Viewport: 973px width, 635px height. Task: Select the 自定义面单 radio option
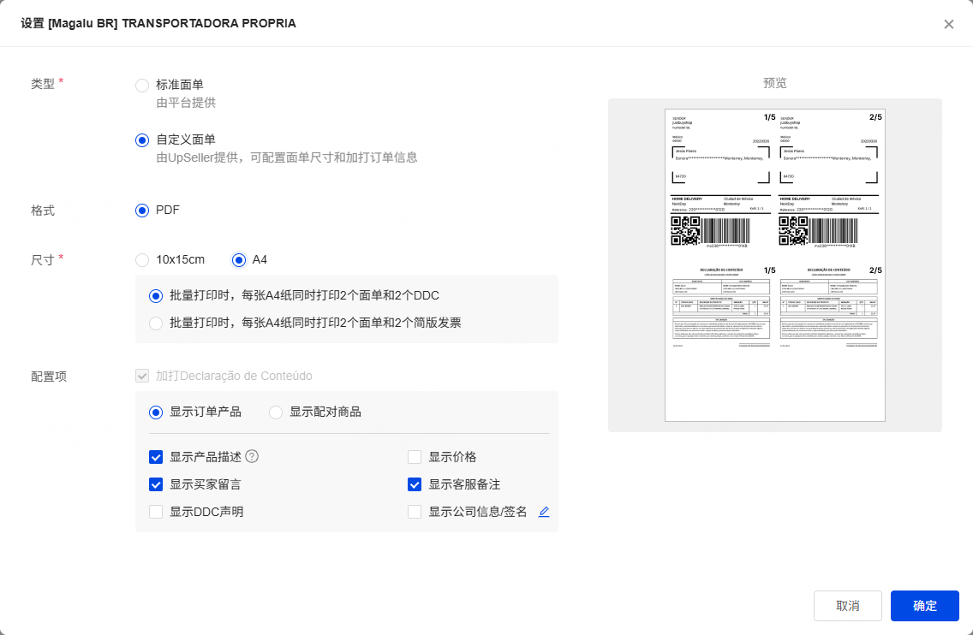[142, 140]
